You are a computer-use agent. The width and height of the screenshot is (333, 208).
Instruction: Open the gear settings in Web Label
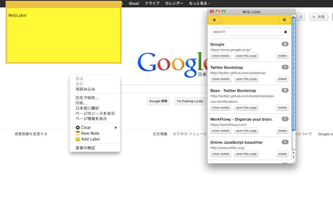284,20
